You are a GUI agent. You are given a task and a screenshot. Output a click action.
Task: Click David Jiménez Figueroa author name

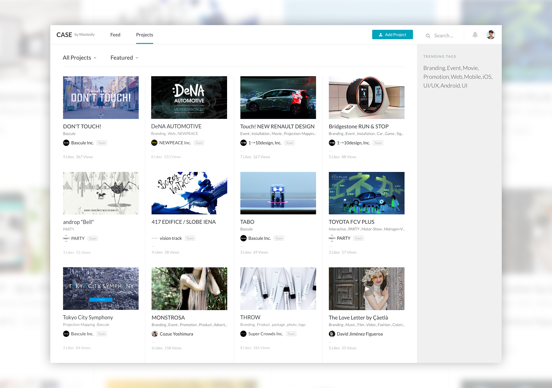pyautogui.click(x=360, y=334)
